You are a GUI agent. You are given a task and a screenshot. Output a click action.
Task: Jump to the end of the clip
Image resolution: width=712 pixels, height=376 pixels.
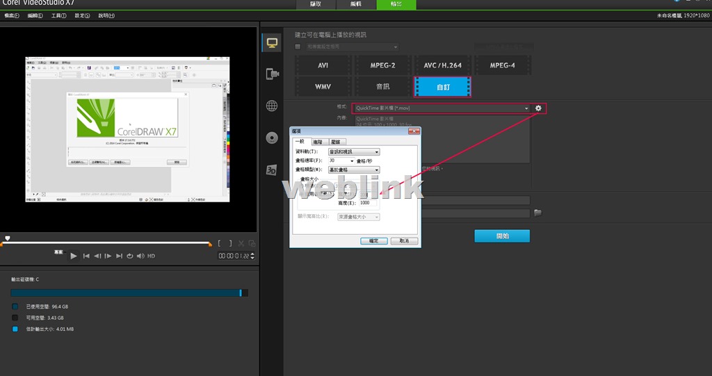[x=119, y=256]
